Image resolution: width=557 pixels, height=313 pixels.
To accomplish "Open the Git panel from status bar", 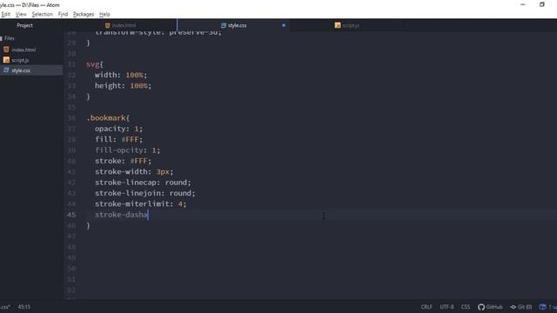I will 520,307.
